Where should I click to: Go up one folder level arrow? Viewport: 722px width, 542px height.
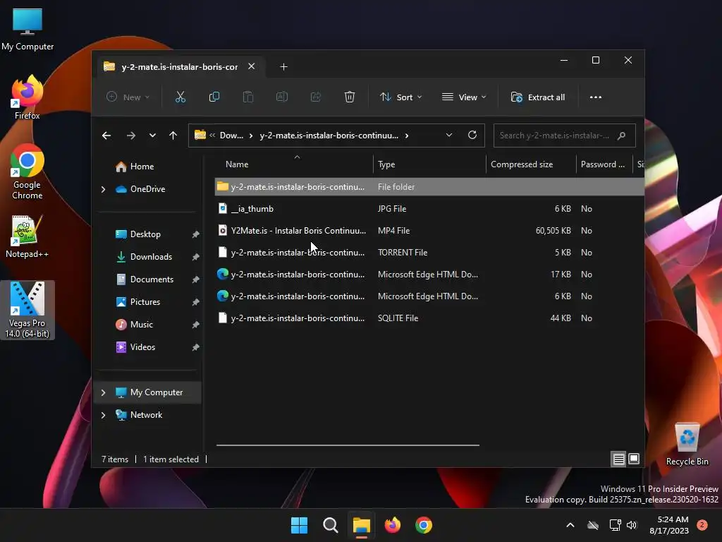tap(173, 135)
